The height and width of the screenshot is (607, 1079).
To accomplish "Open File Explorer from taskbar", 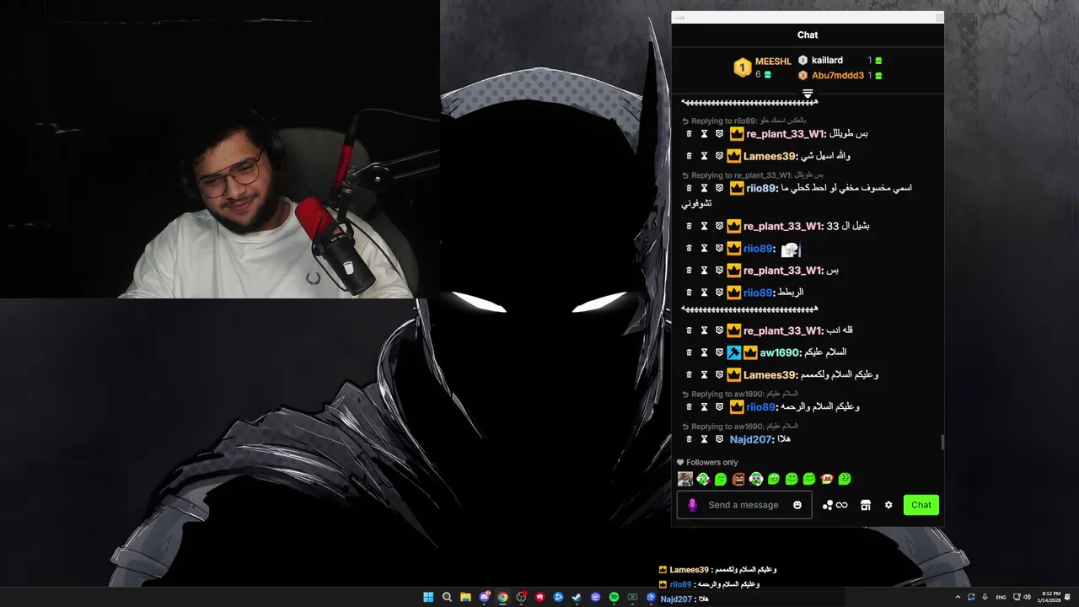I will pyautogui.click(x=465, y=597).
